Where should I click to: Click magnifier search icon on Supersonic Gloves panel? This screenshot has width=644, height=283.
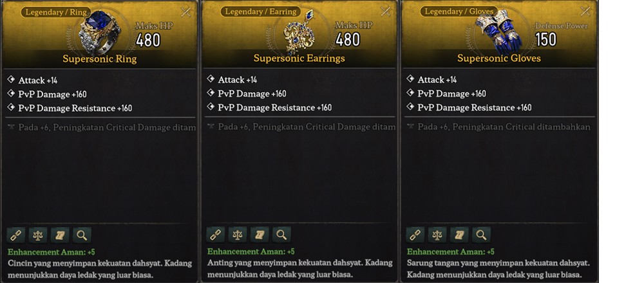click(481, 235)
